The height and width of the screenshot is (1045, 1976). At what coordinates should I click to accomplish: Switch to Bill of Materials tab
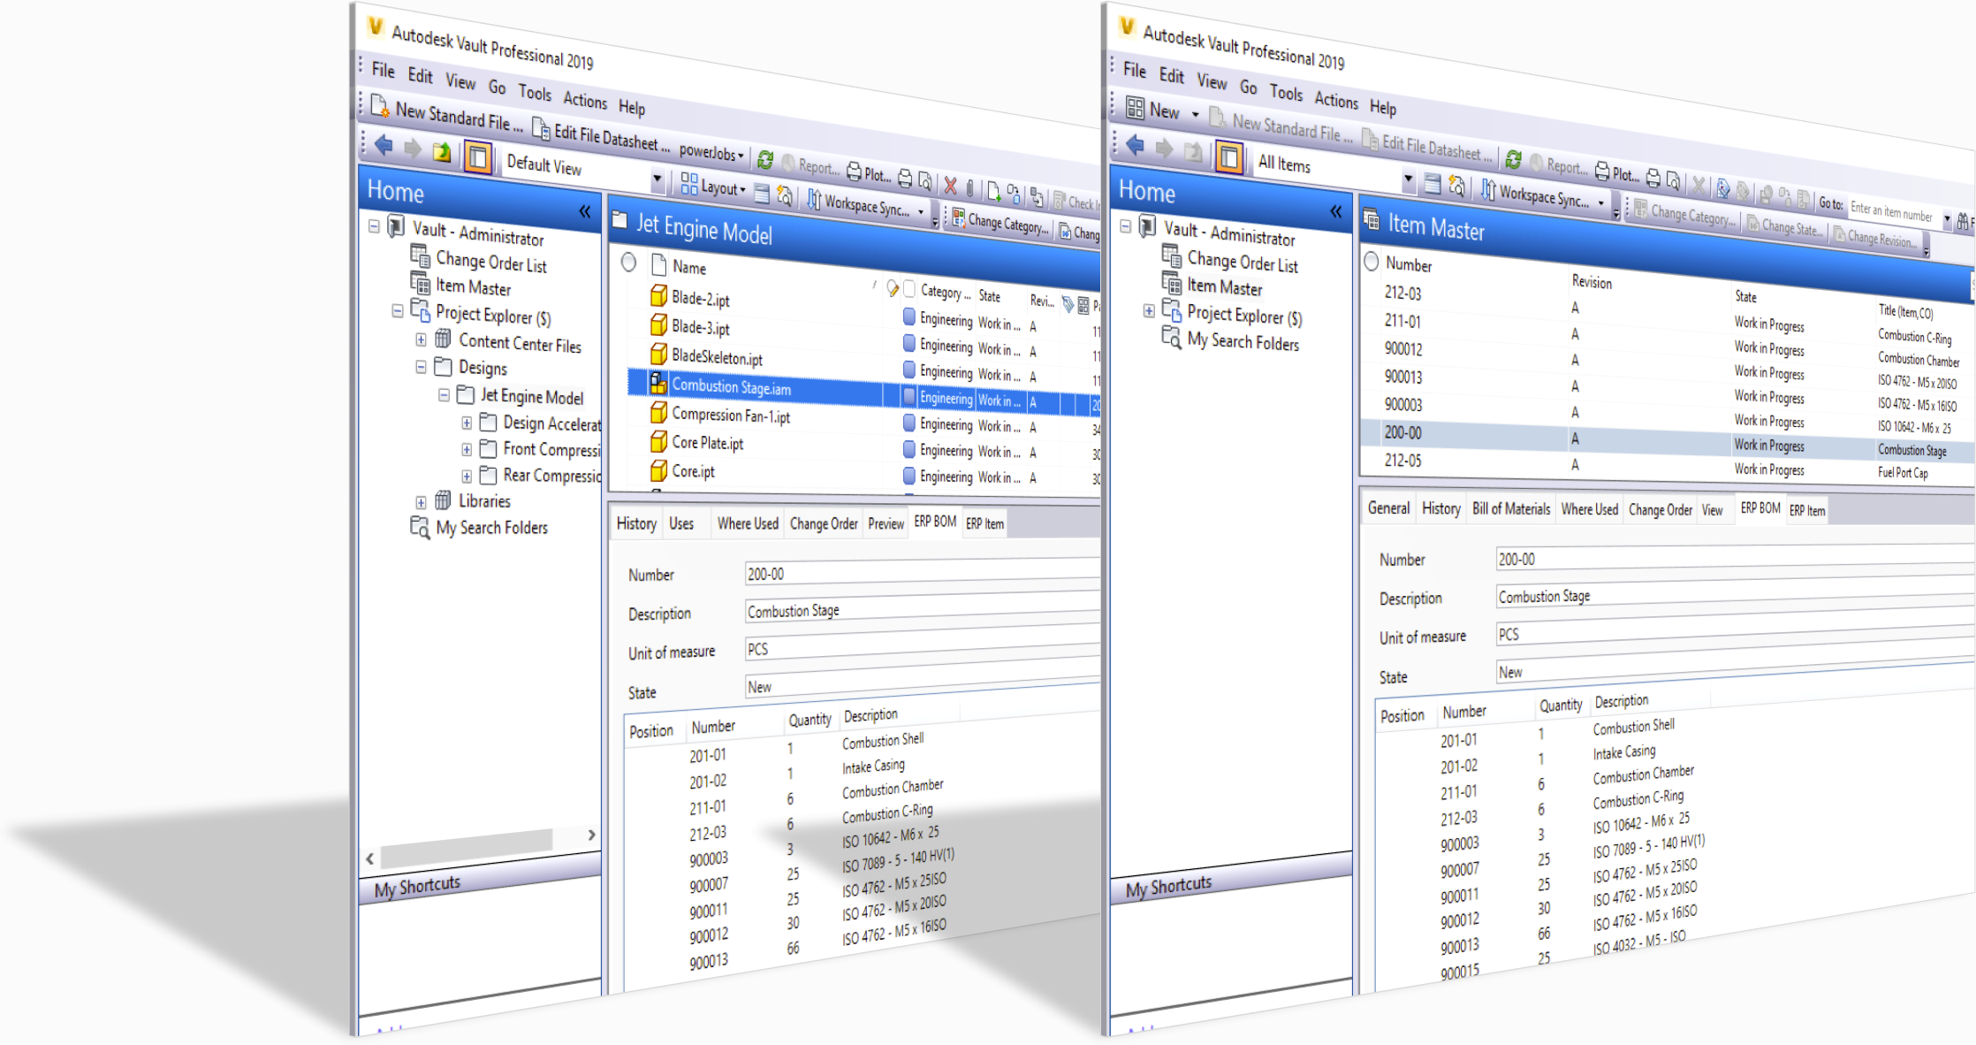click(1510, 508)
